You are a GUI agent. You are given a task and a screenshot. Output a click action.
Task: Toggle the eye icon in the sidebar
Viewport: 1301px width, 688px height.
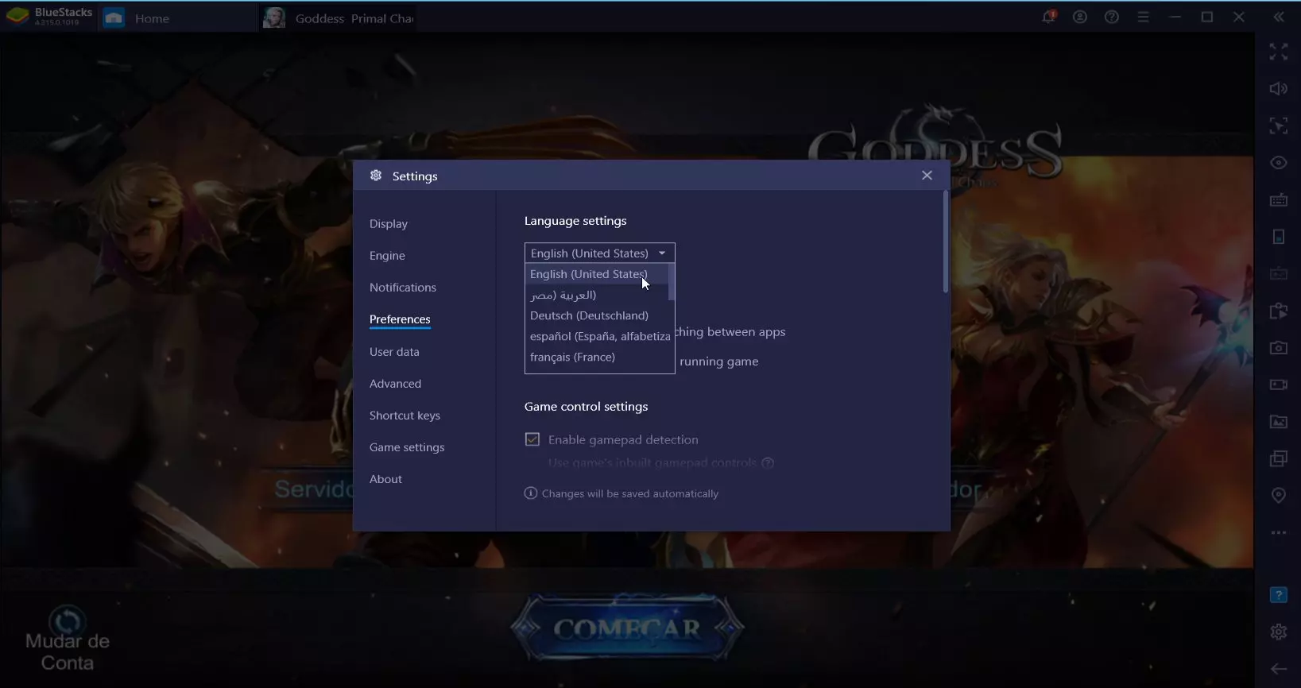pos(1278,163)
